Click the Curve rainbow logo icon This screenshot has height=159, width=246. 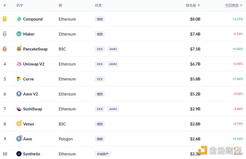tap(19, 79)
